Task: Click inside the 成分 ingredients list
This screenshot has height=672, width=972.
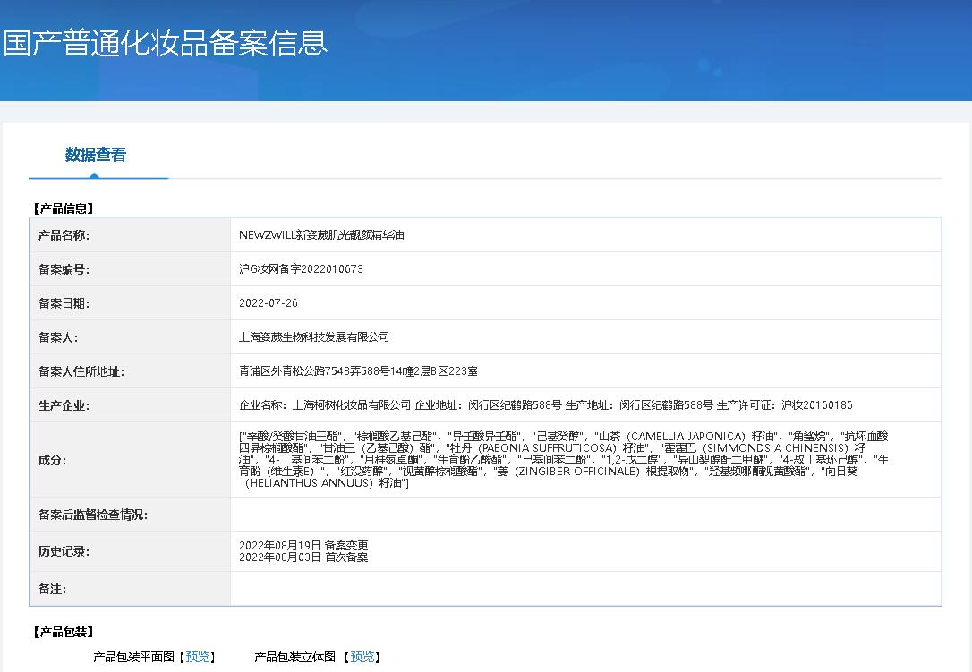Action: (537, 459)
